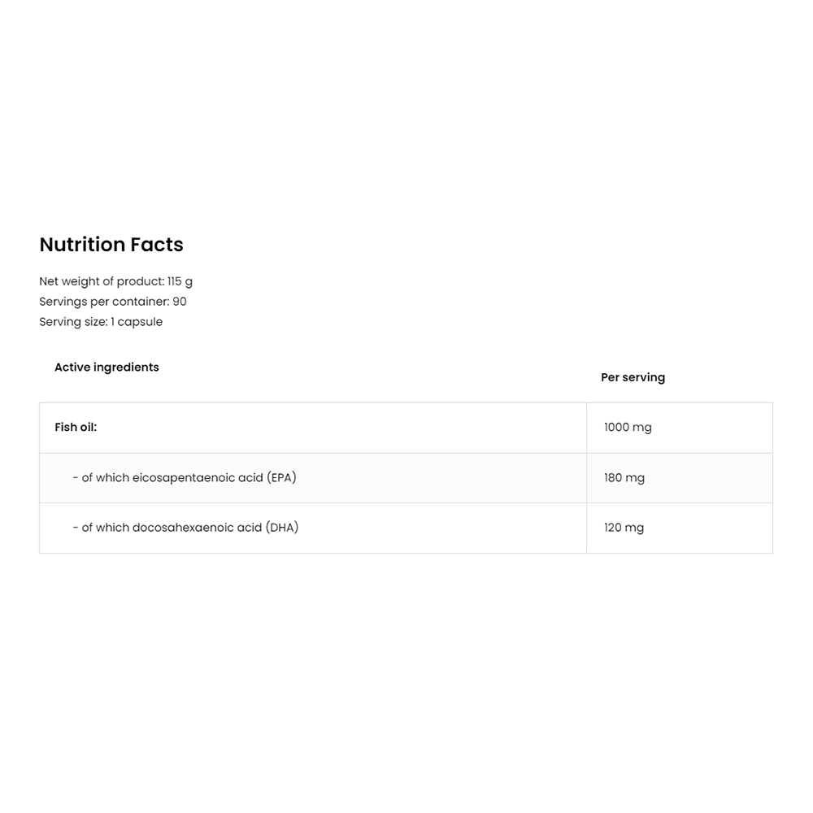Click the 180 mg value
Image resolution: width=813 pixels, height=813 pixels.
(624, 478)
